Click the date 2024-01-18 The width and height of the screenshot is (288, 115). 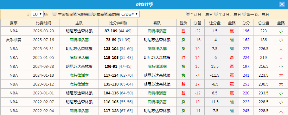pos(43,75)
